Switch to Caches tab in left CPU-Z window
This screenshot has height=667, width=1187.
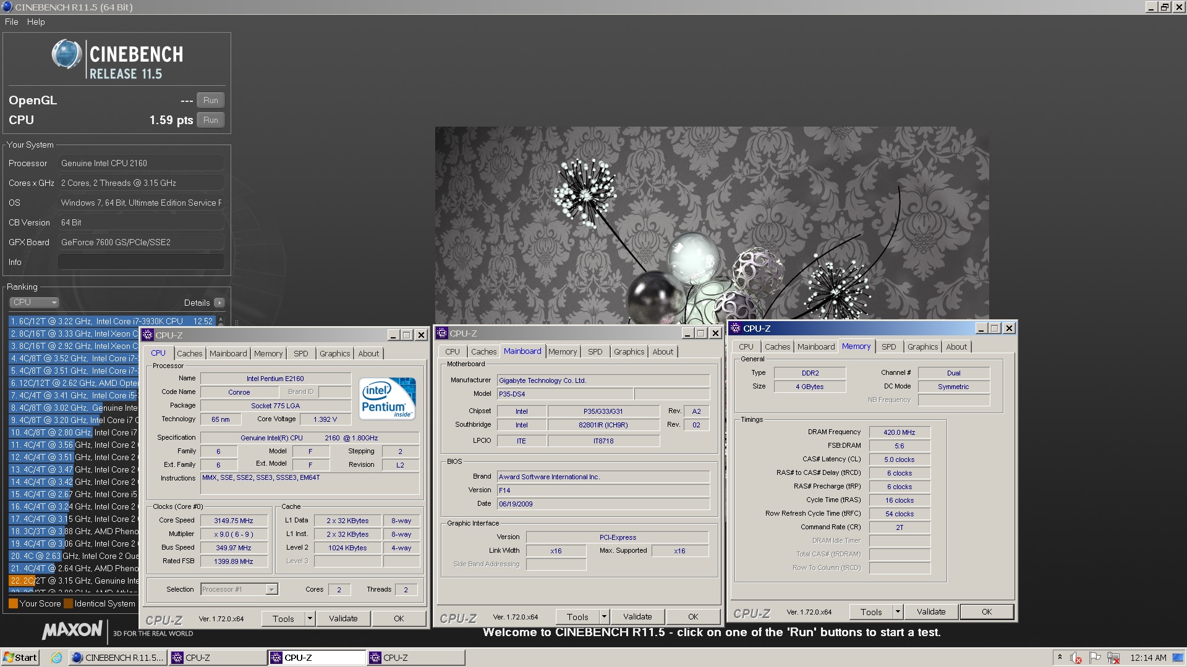tap(189, 353)
